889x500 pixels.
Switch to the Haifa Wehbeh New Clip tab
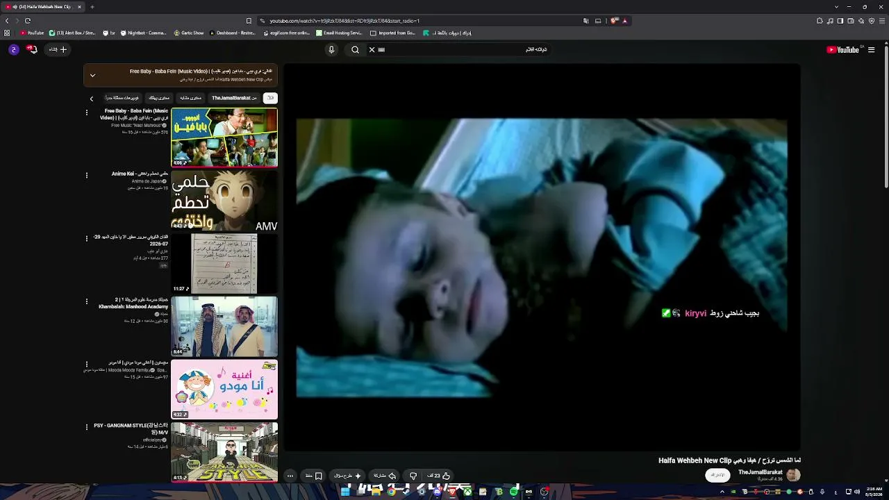click(42, 7)
